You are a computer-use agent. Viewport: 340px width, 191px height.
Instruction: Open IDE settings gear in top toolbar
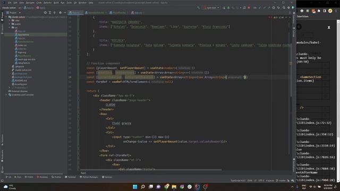(x=288, y=7)
